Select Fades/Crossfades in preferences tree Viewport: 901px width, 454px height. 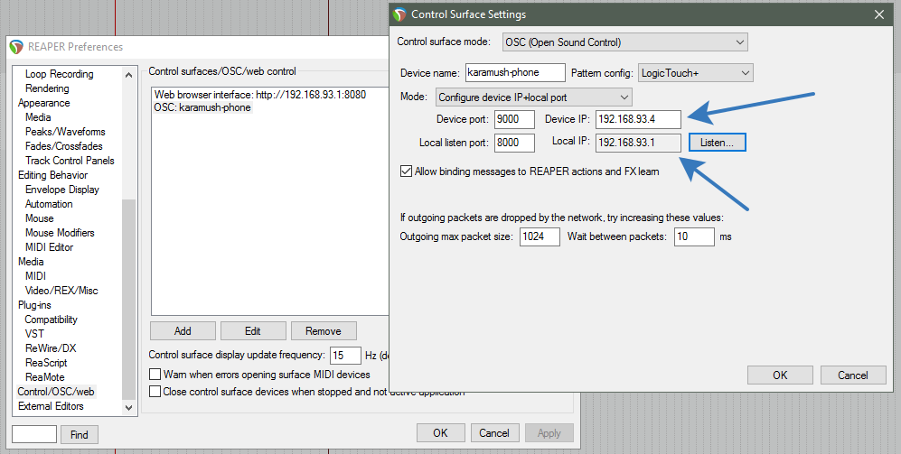pos(64,146)
